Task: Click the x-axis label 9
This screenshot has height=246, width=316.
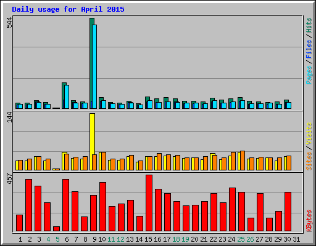Action: [94, 239]
